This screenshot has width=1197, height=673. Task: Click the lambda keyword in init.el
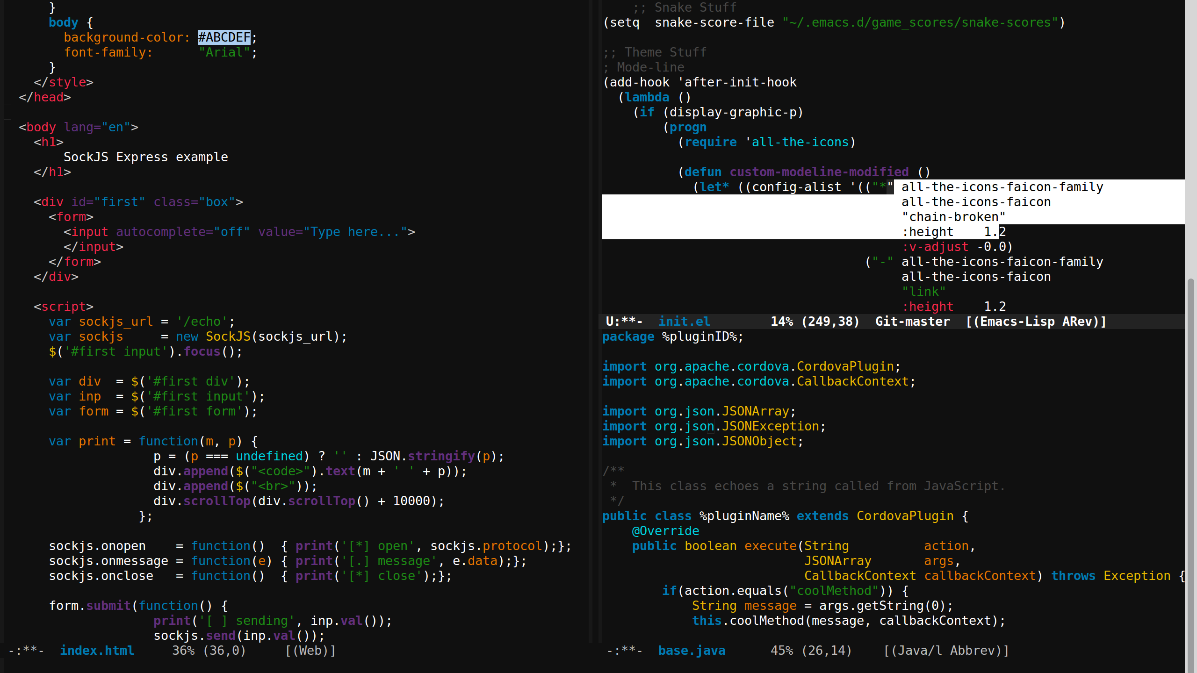[647, 97]
